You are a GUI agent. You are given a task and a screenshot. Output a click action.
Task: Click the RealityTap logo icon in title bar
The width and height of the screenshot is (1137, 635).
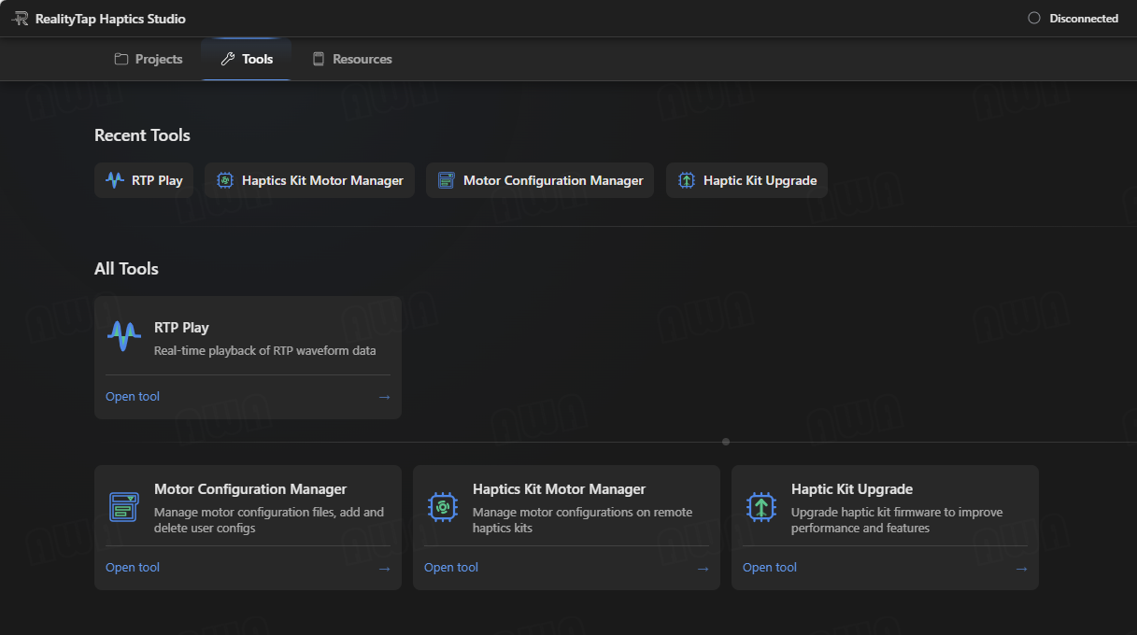pyautogui.click(x=20, y=19)
